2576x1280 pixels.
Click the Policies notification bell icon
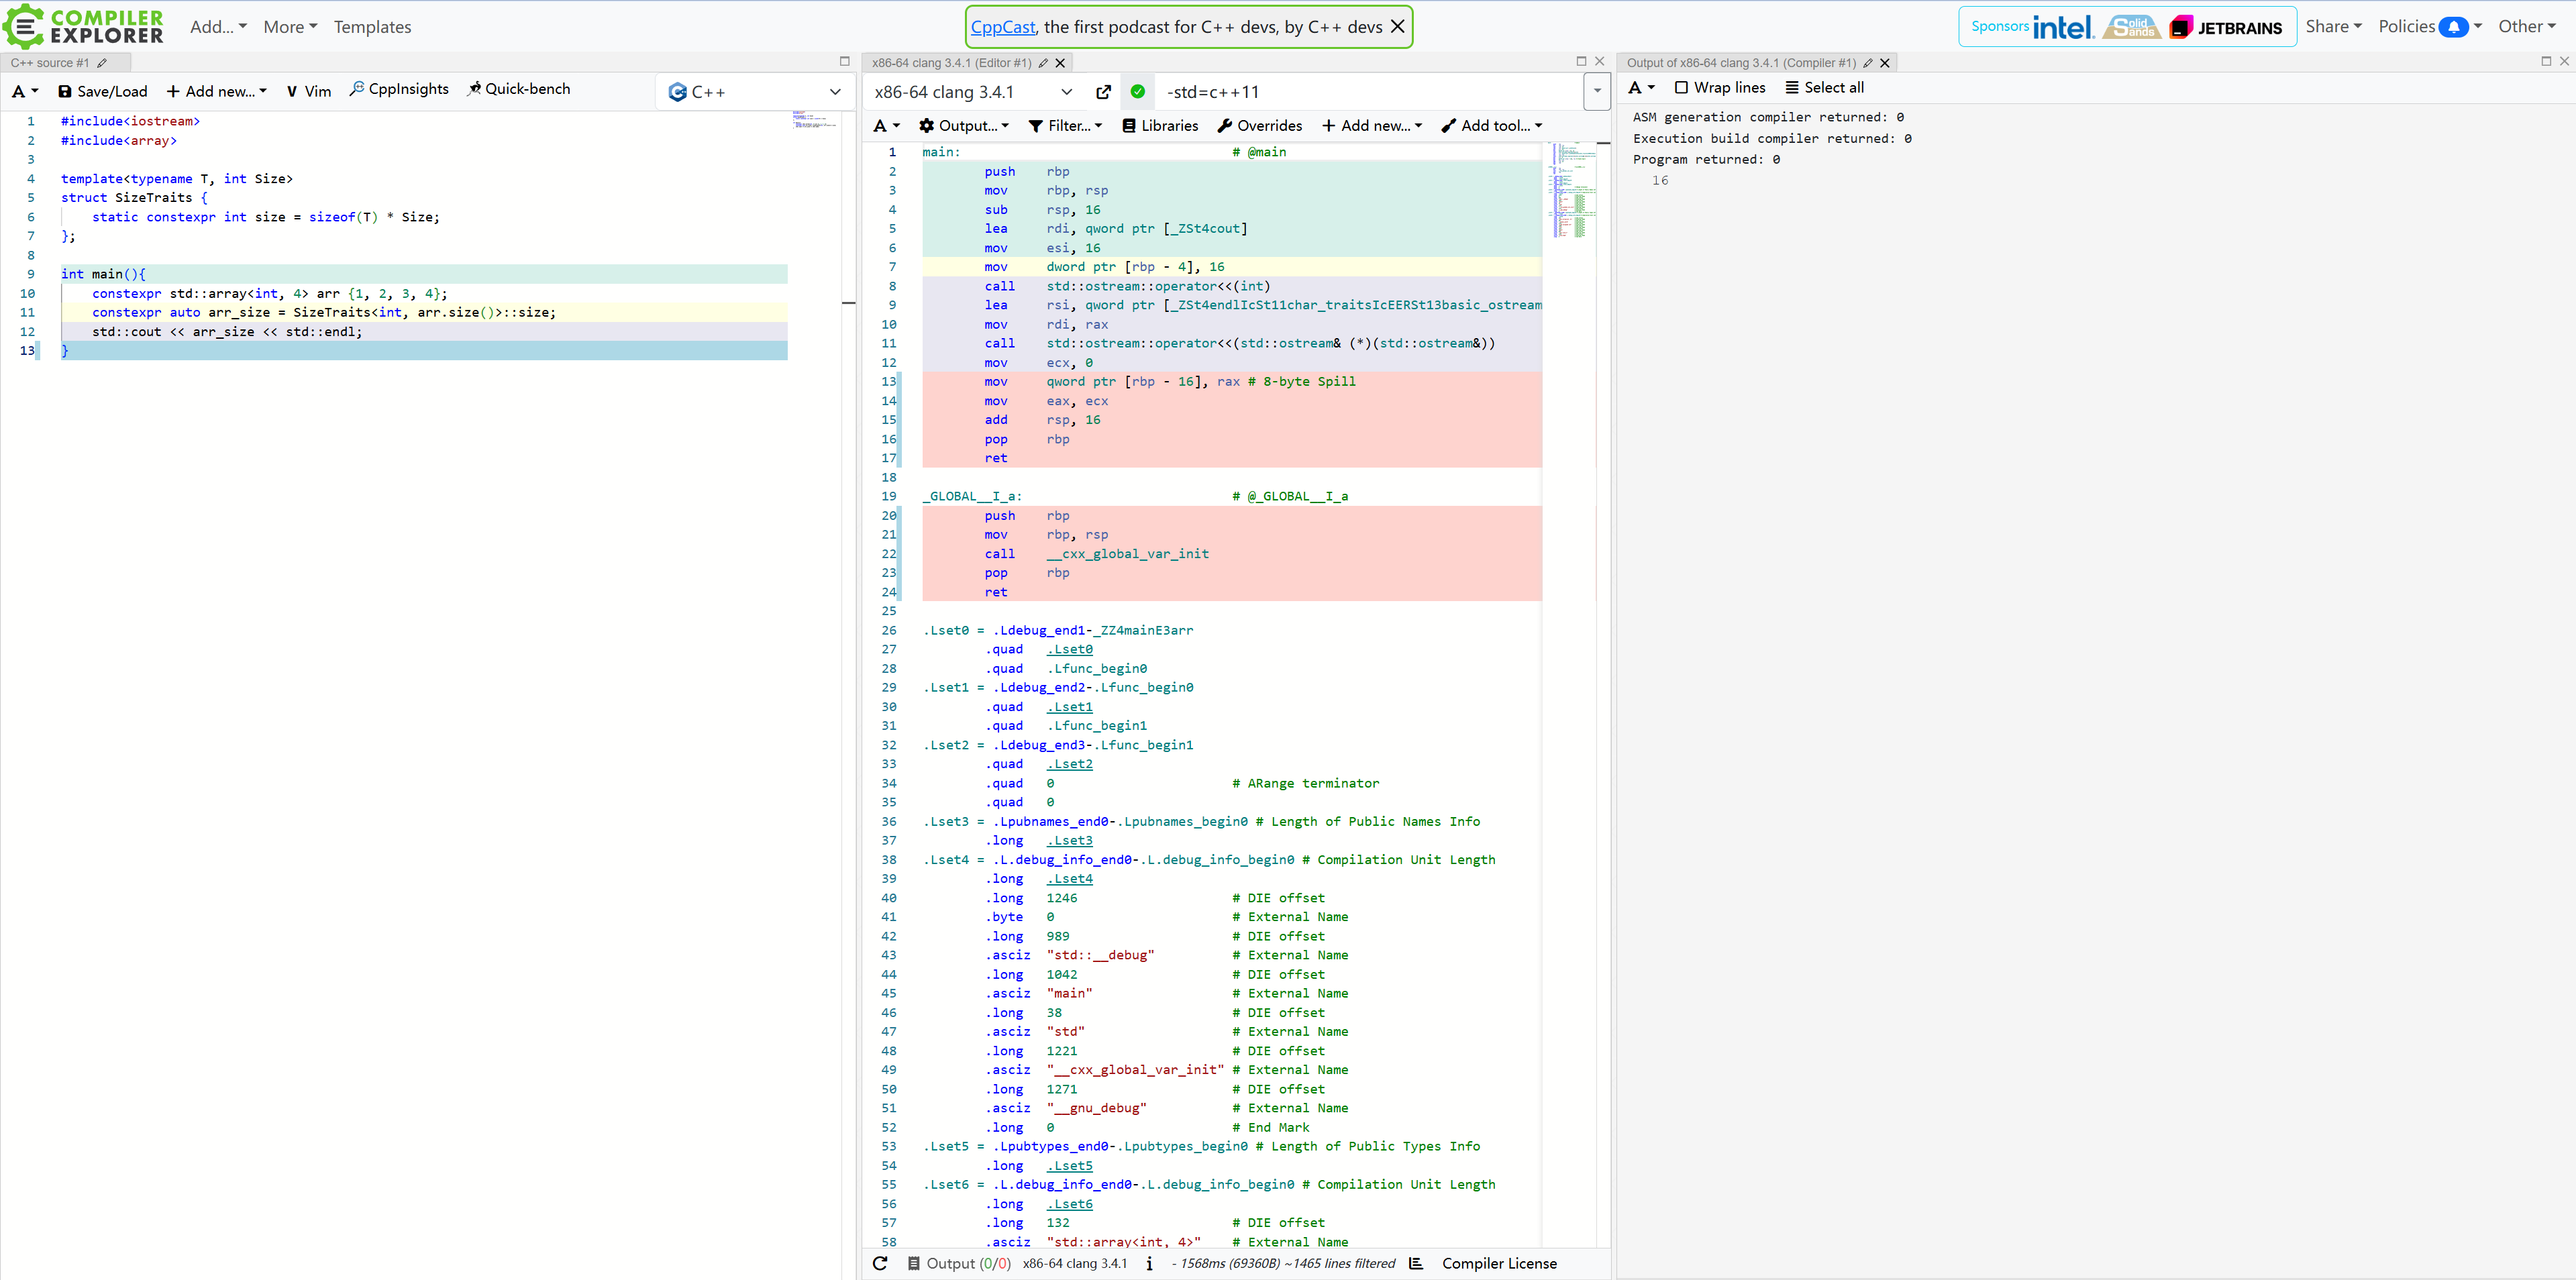2453,27
